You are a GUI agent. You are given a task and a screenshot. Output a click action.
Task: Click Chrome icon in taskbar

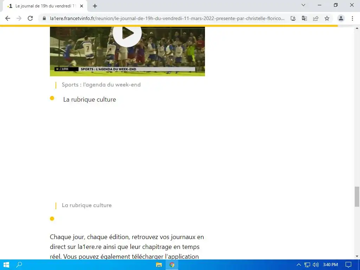(172, 265)
